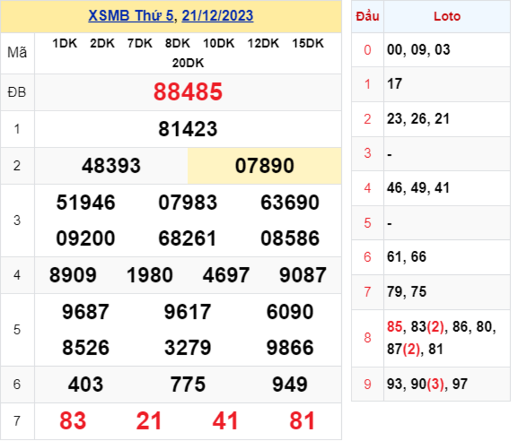Open the XSMB Thứ 5, 21/12/2023 results link

coord(172,15)
